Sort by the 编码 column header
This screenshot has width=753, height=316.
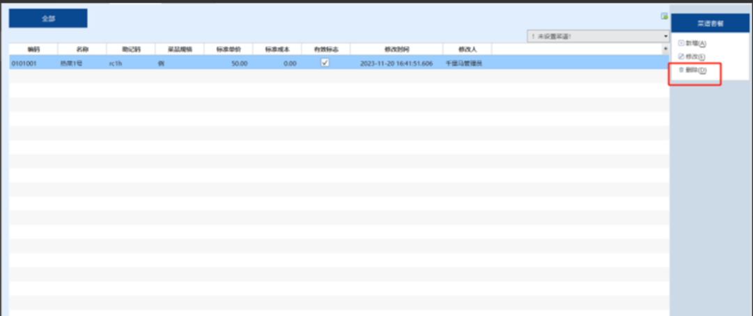pos(33,49)
